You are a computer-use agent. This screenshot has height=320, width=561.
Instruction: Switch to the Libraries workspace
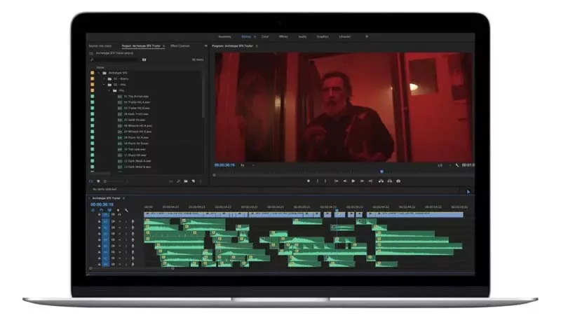345,36
